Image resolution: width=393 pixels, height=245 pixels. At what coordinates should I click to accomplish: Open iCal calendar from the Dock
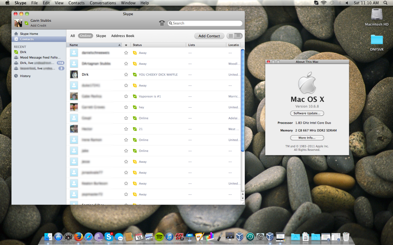click(x=139, y=237)
